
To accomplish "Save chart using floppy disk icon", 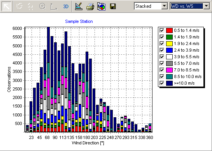I will pos(113,6).
